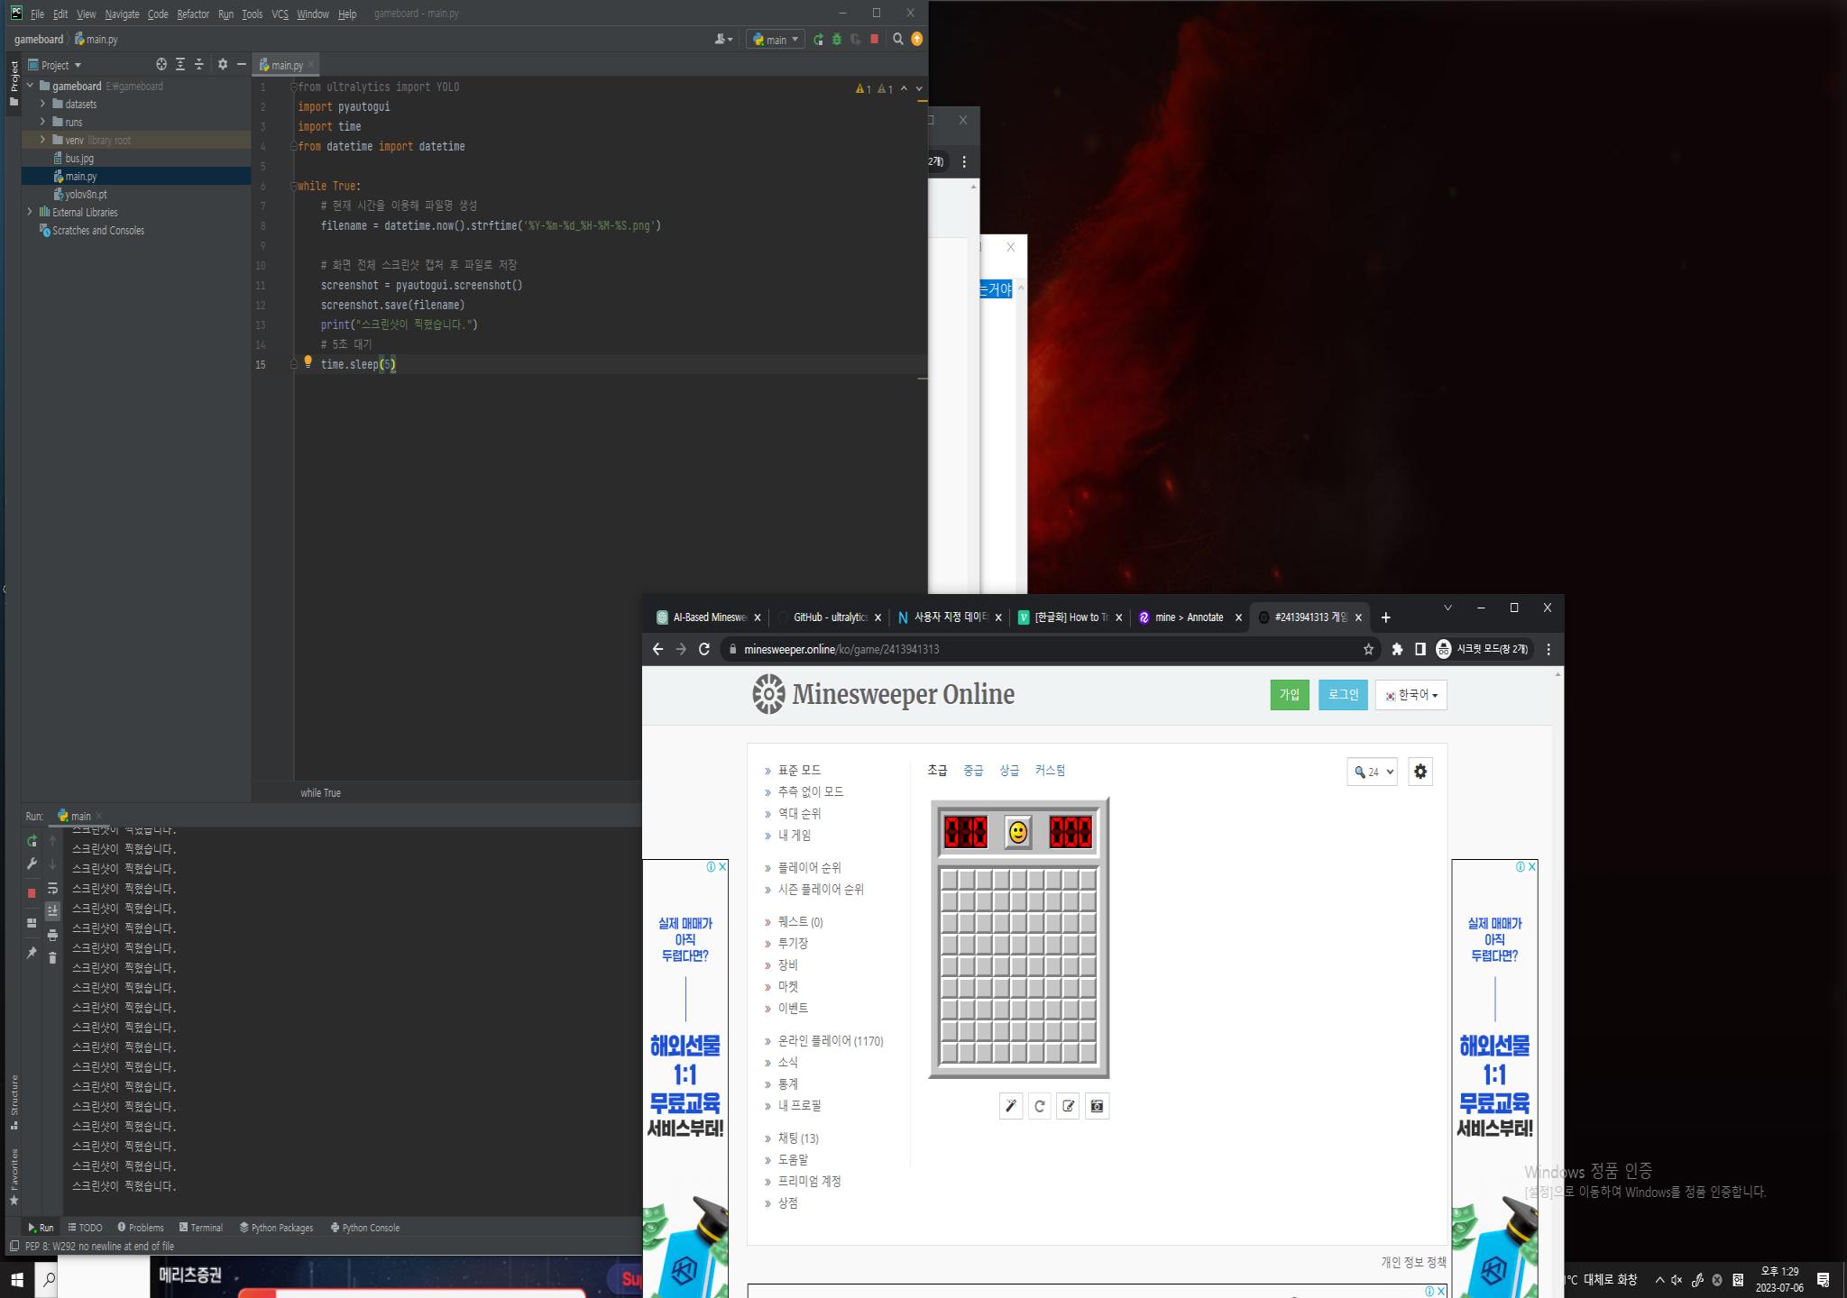Click the green 가입 sign-up button
This screenshot has width=1847, height=1298.
1290,695
